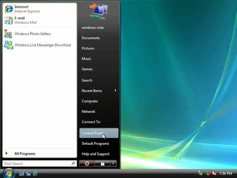Click Switch between windows quick launch icon
This screenshot has height=178, width=237.
click(28, 174)
